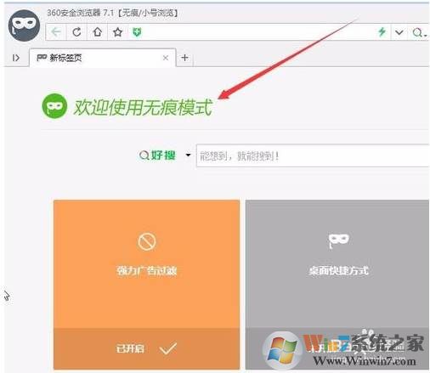Click the ad-block circle icon on the orange tile
The image size is (430, 373).
[x=146, y=241]
